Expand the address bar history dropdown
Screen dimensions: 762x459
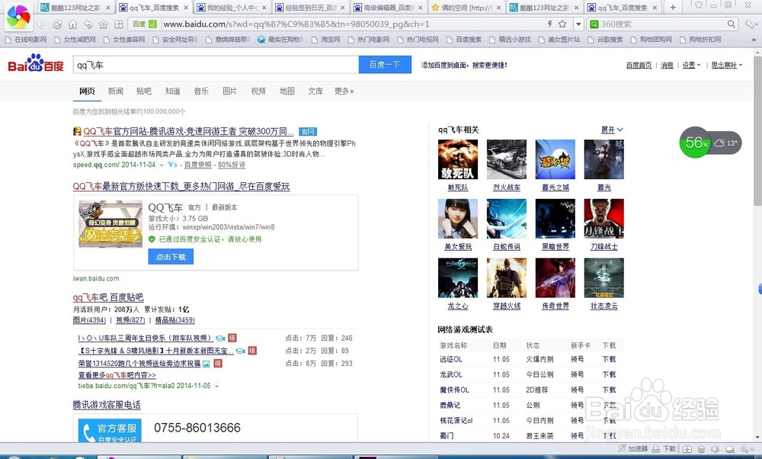click(x=578, y=24)
